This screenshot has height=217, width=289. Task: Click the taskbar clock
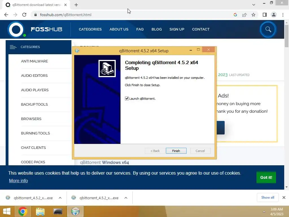tap(277, 212)
